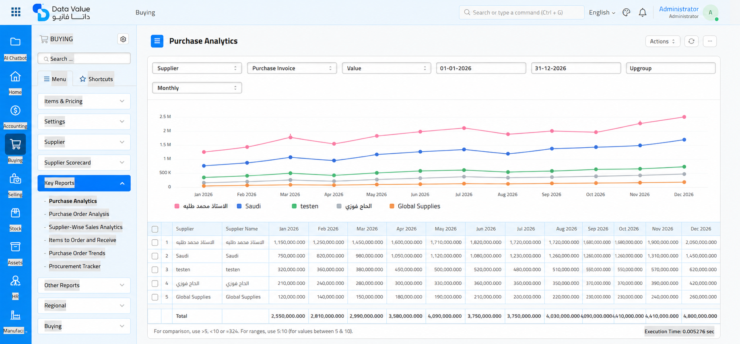Tick the checkbox for Saudi row

(x=155, y=256)
